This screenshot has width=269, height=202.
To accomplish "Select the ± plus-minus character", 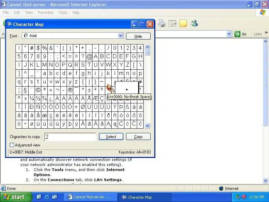I will [89, 90].
